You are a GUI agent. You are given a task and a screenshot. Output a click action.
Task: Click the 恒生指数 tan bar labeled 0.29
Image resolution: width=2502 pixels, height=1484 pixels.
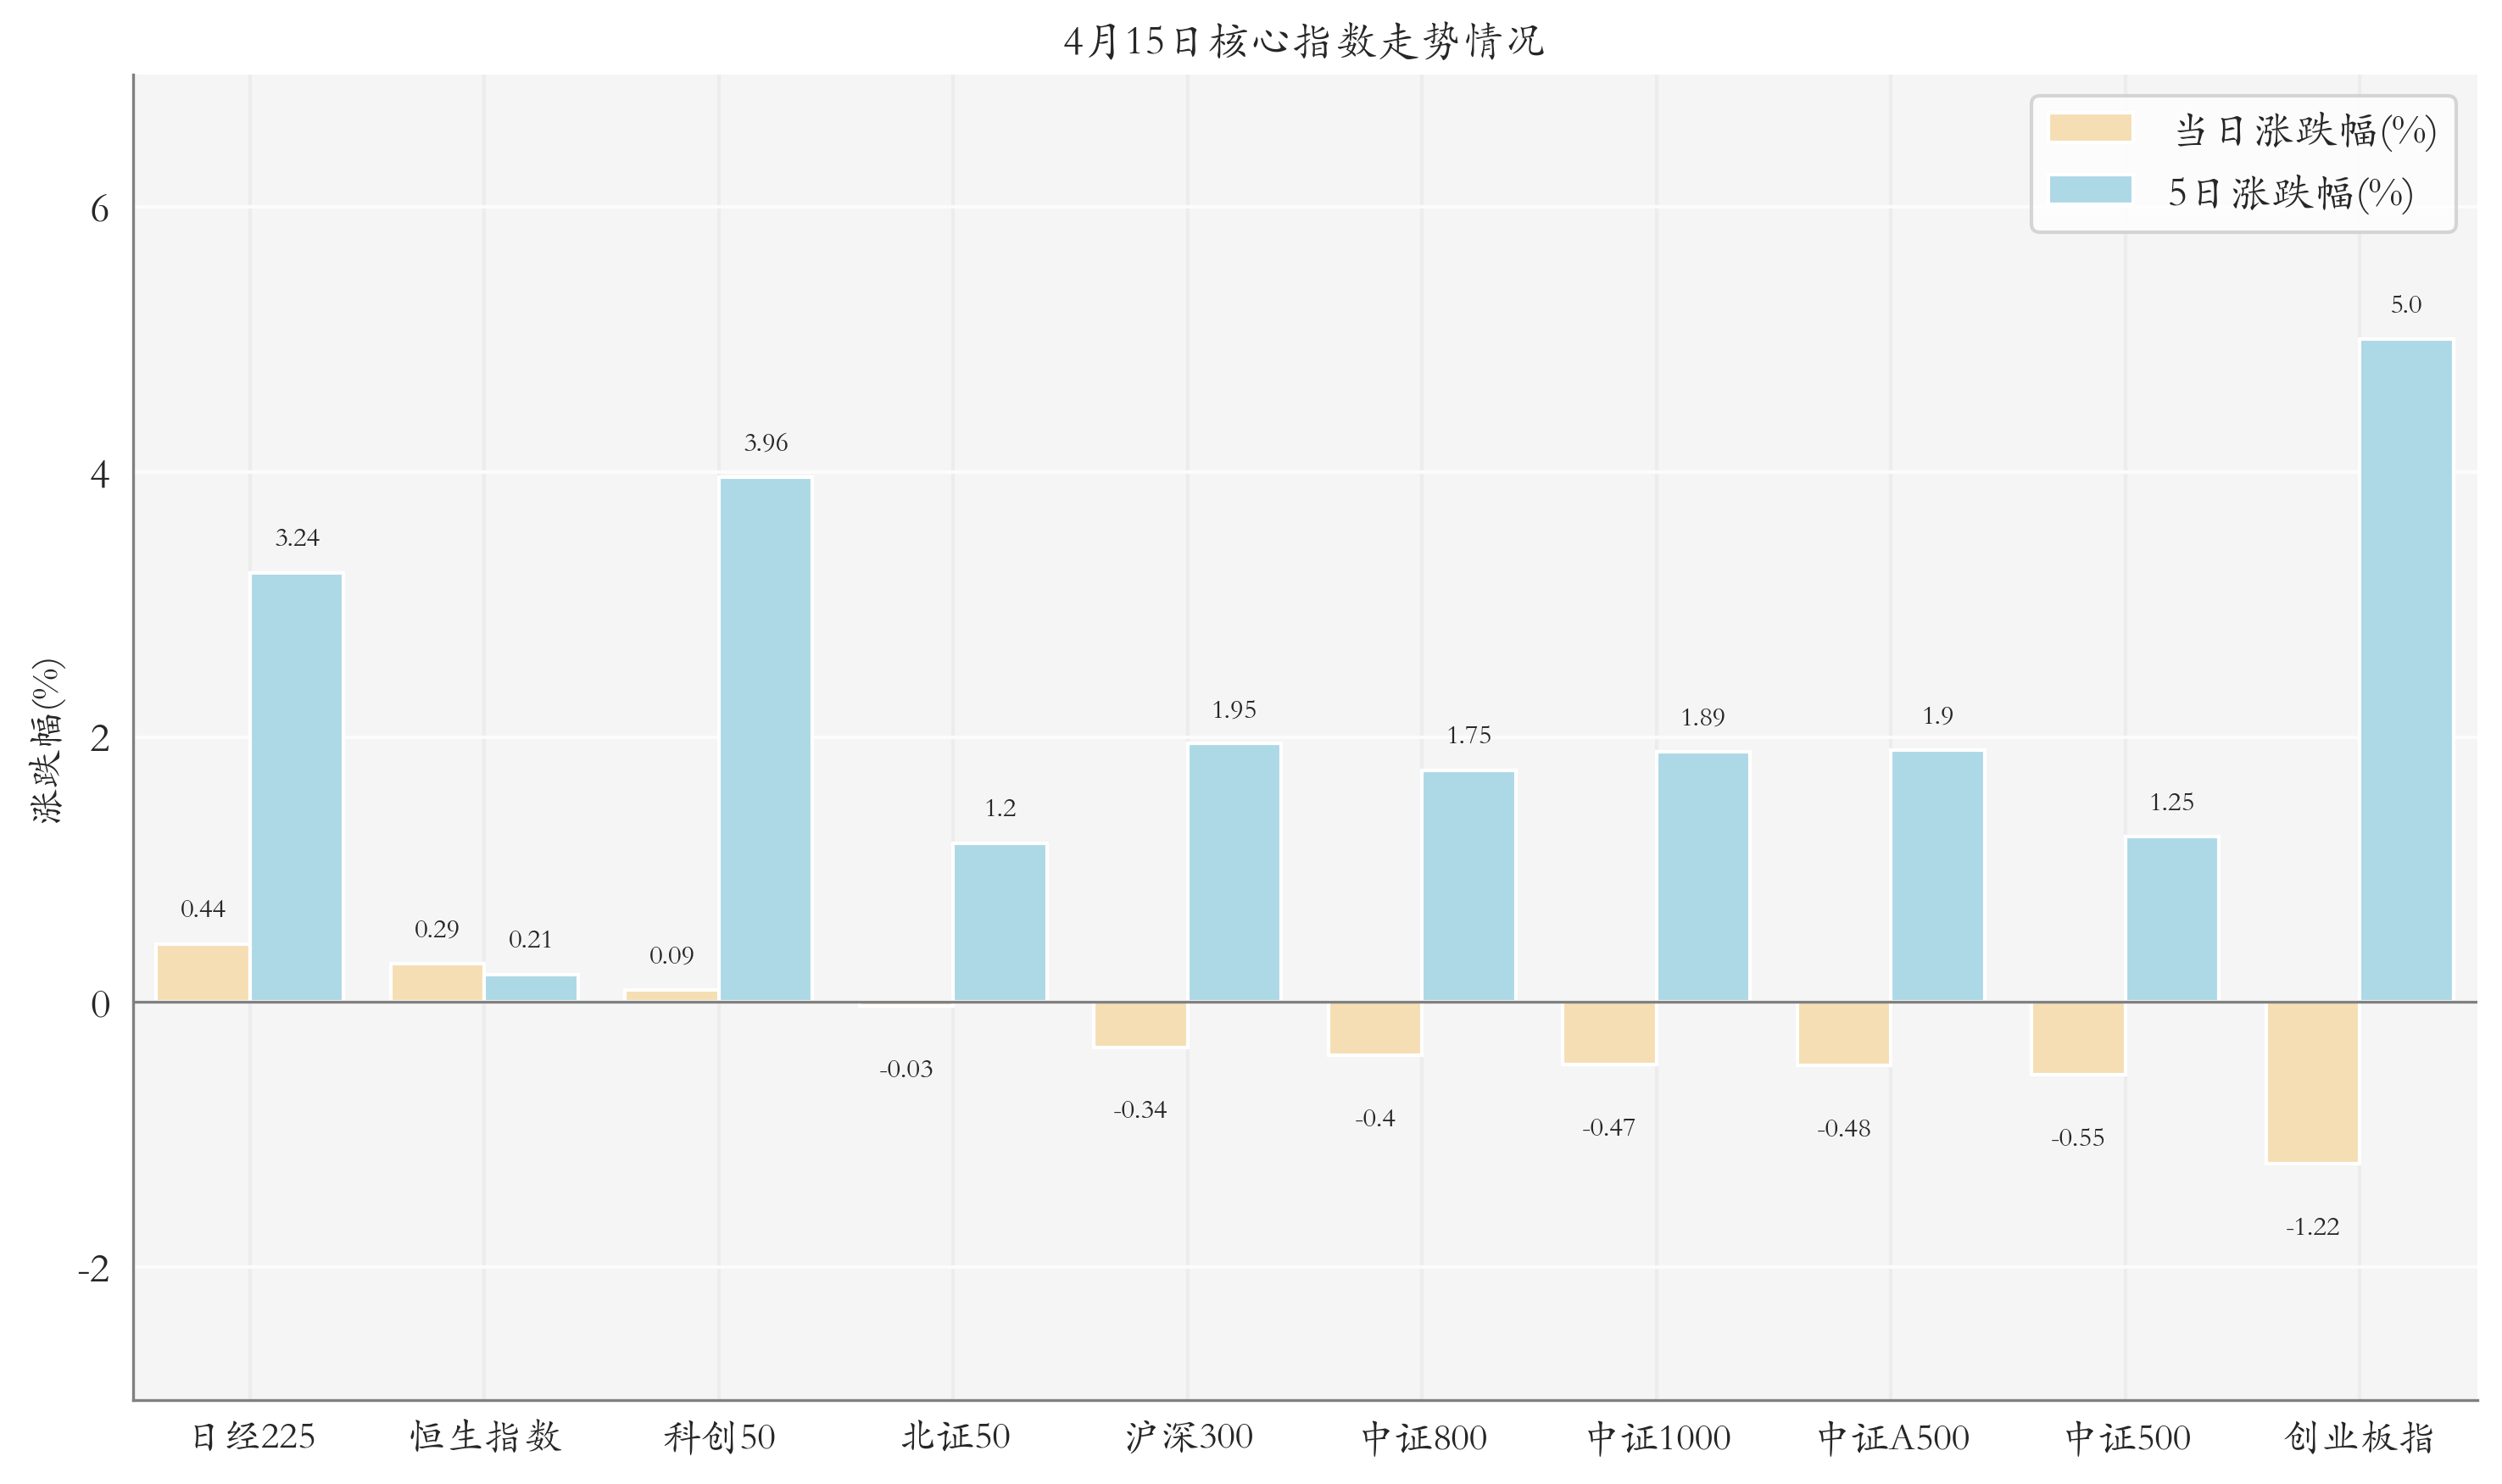pyautogui.click(x=437, y=982)
